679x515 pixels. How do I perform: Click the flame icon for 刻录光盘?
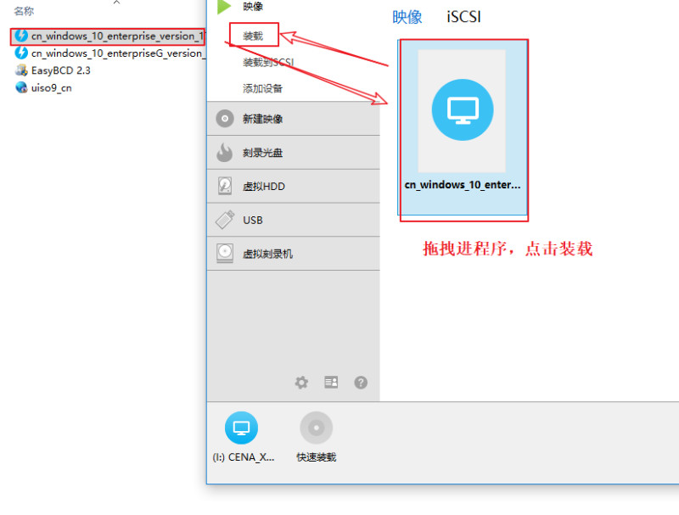pos(225,153)
